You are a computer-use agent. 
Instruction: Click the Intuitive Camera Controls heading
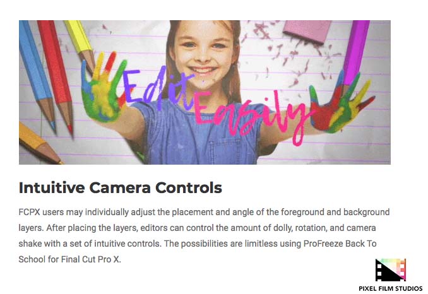click(121, 187)
